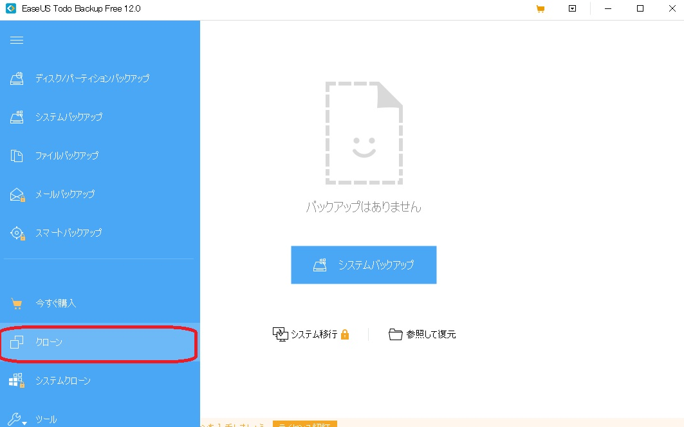Click the empty backup placeholder document image
This screenshot has width=684, height=427.
pos(364,132)
